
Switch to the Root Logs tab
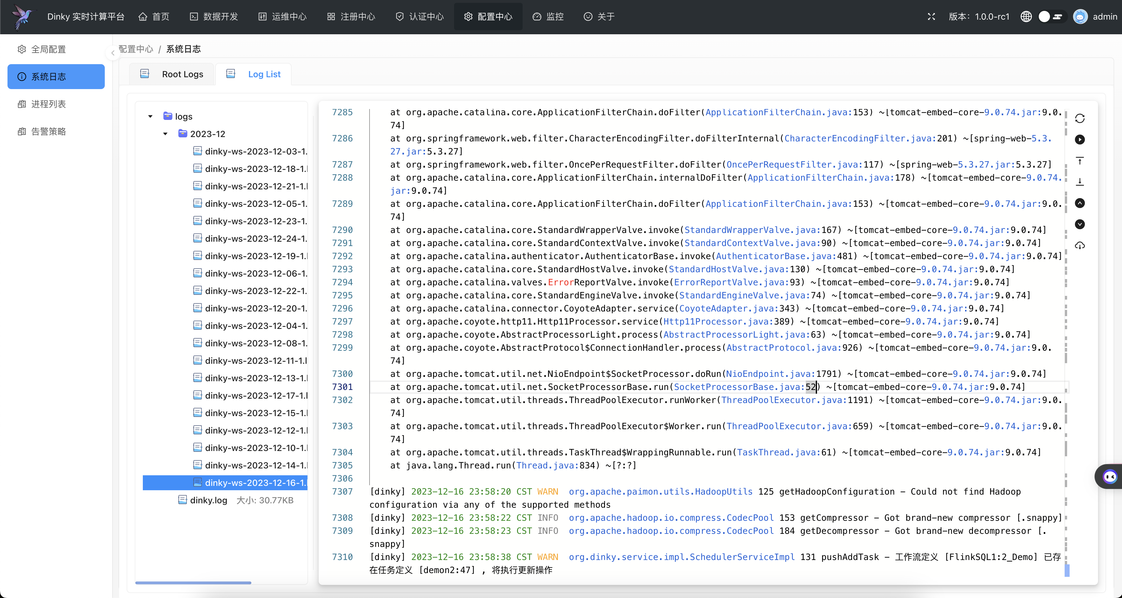coord(172,74)
